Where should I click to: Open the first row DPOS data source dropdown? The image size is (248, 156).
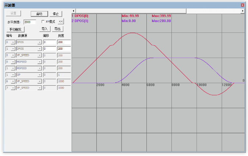coord(39,42)
